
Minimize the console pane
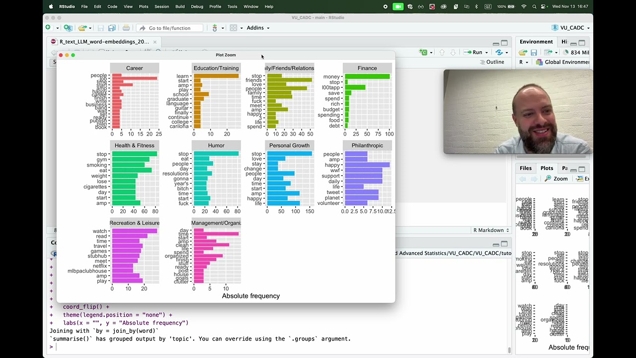pyautogui.click(x=496, y=244)
